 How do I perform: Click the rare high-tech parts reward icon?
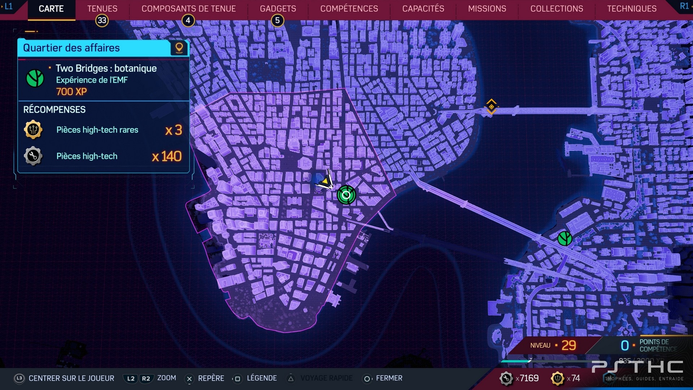[33, 130]
